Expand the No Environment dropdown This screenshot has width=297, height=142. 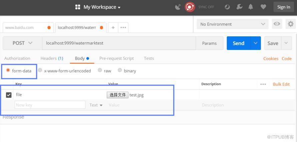[x=233, y=24]
